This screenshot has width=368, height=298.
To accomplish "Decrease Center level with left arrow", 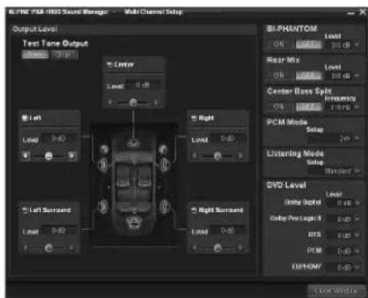I will coord(110,102).
